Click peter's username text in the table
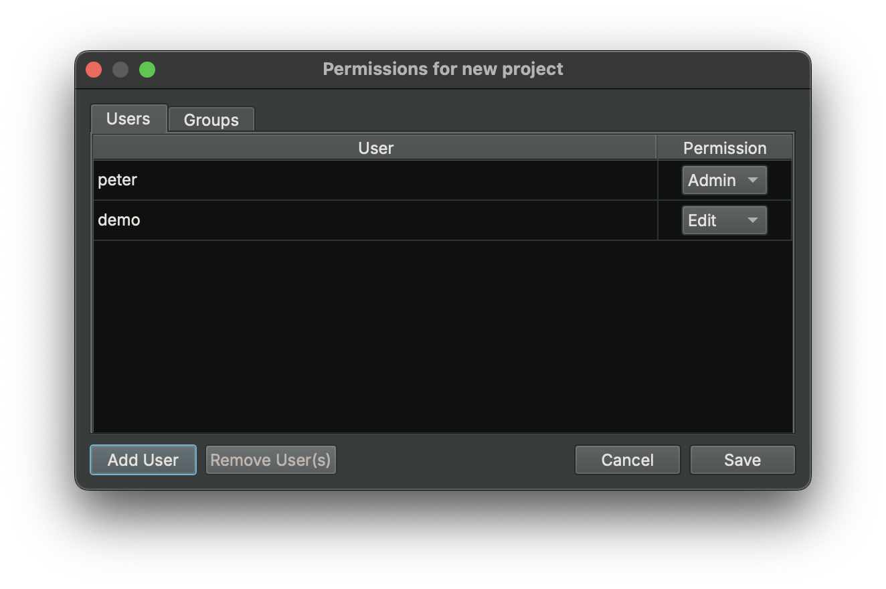Viewport: 886px width, 589px height. [117, 179]
